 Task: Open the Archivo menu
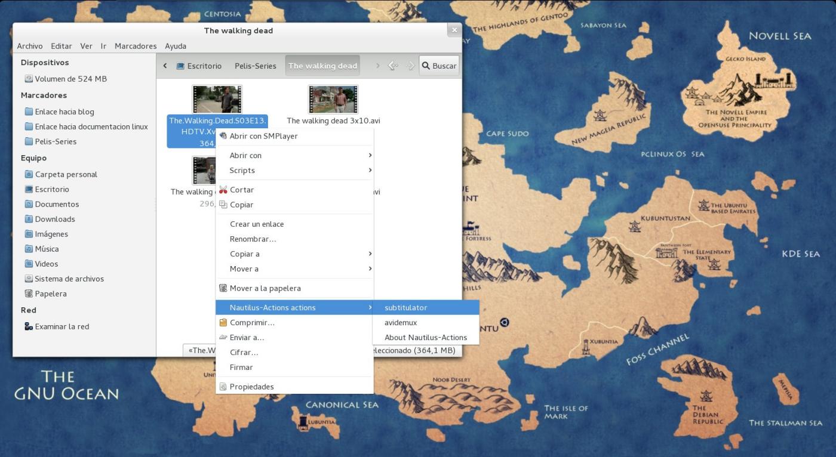point(30,46)
